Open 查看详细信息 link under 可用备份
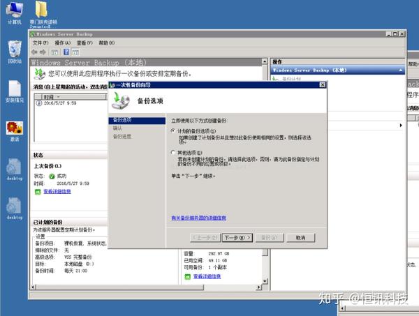 [x=207, y=276]
